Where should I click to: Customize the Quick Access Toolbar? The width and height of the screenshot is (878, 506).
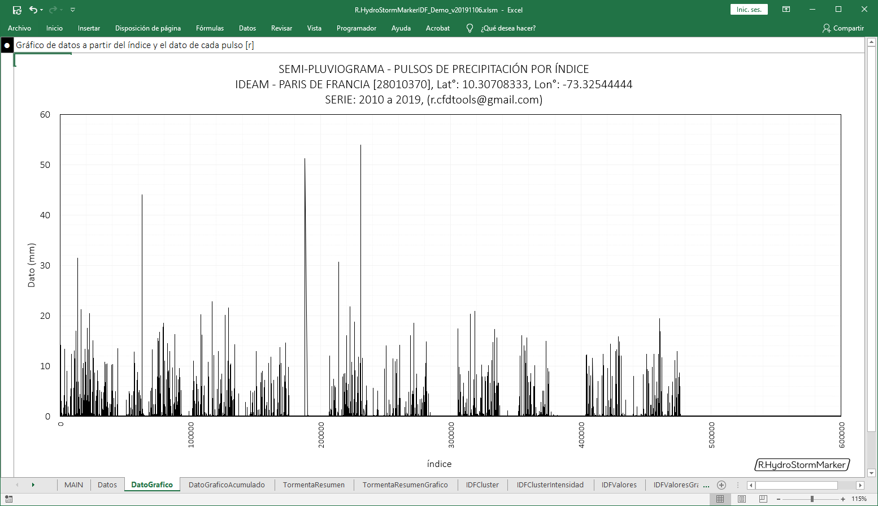click(73, 10)
